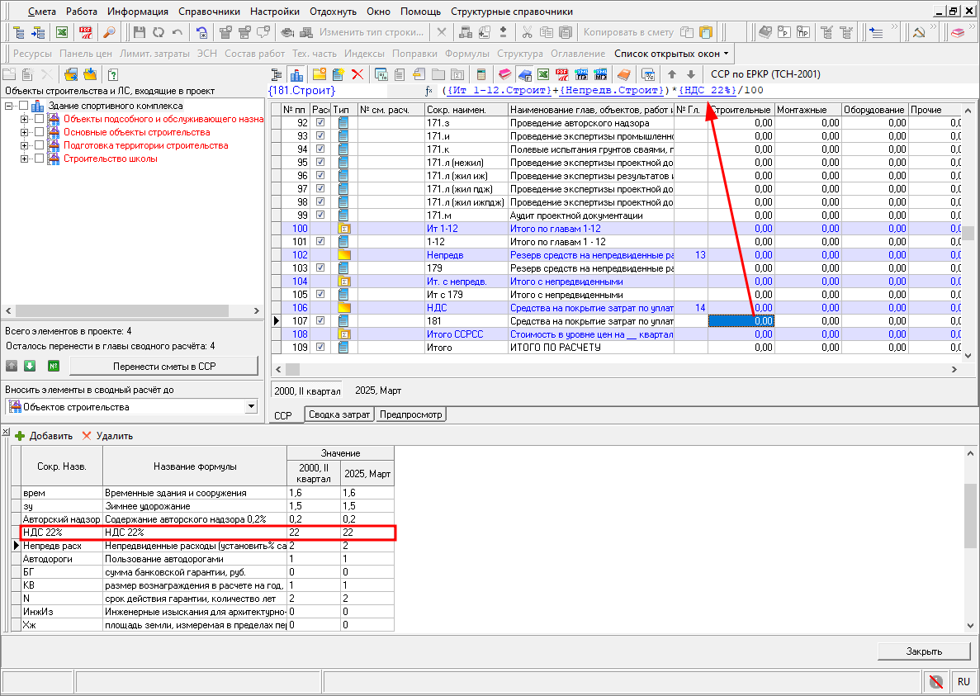Click the red X delete icon above the table
The image size is (980, 696).
coord(357,74)
